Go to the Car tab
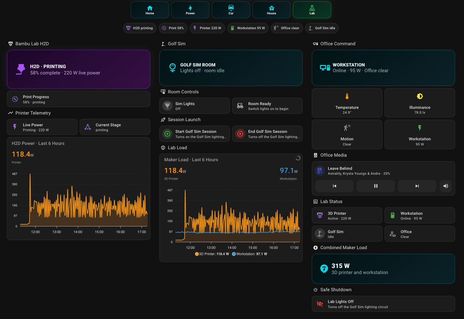The width and height of the screenshot is (464, 319). tap(231, 10)
